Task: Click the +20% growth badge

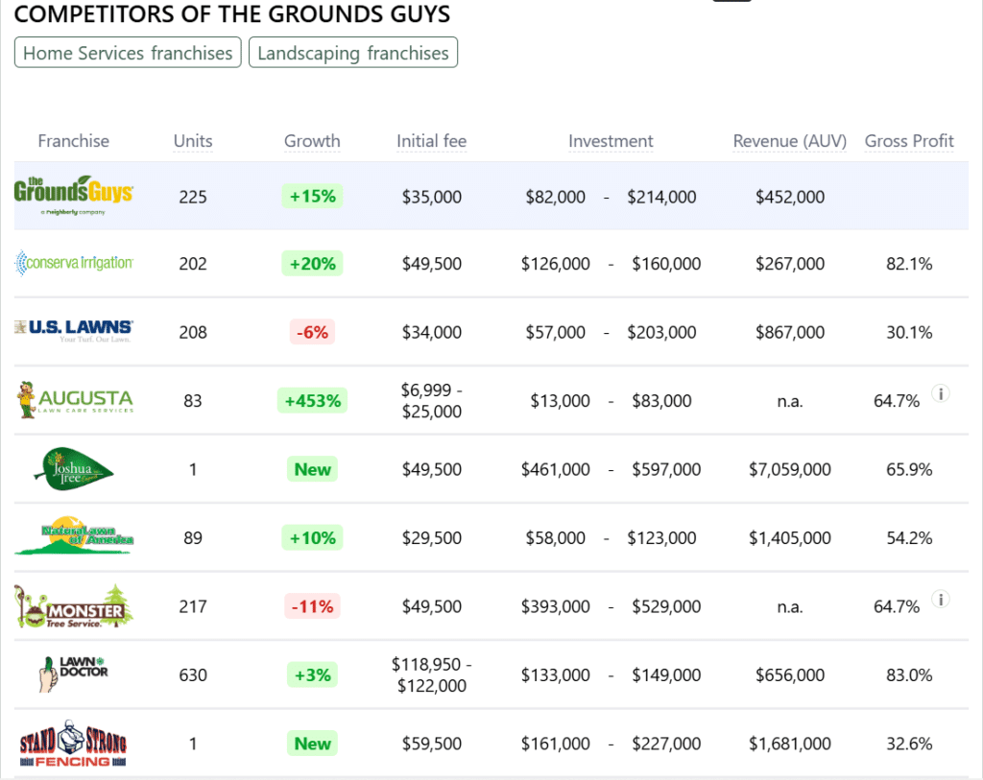Action: pyautogui.click(x=312, y=264)
